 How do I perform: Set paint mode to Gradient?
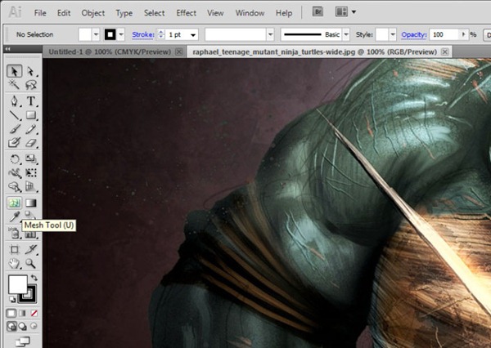tap(23, 313)
